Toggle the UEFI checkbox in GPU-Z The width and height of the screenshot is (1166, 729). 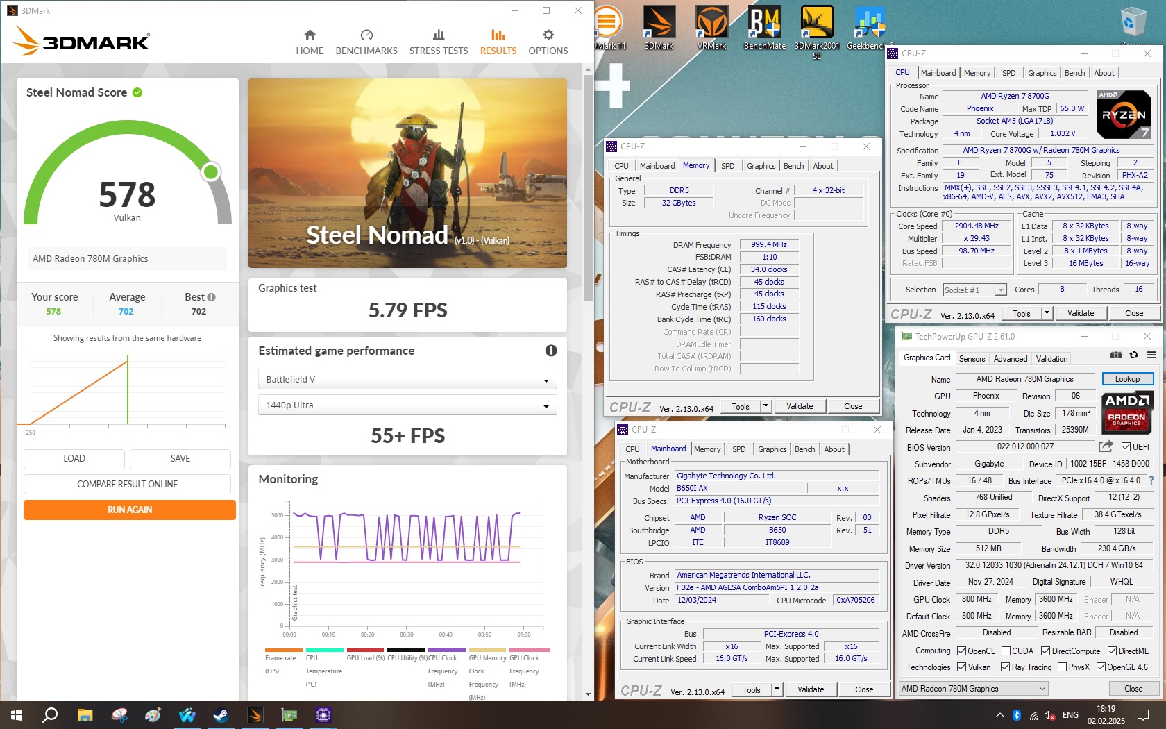(1126, 447)
